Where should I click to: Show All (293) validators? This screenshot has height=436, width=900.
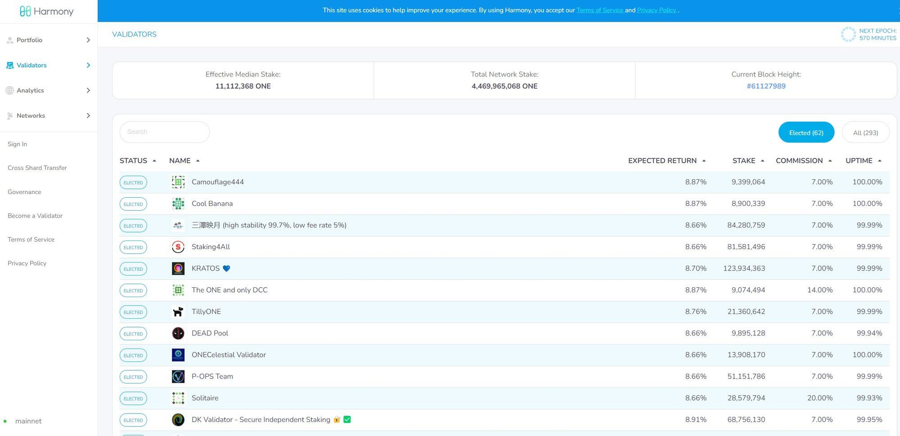865,133
